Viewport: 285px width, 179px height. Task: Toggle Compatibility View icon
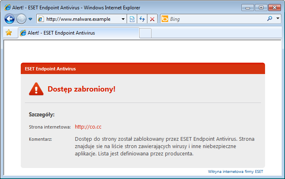coord(132,19)
